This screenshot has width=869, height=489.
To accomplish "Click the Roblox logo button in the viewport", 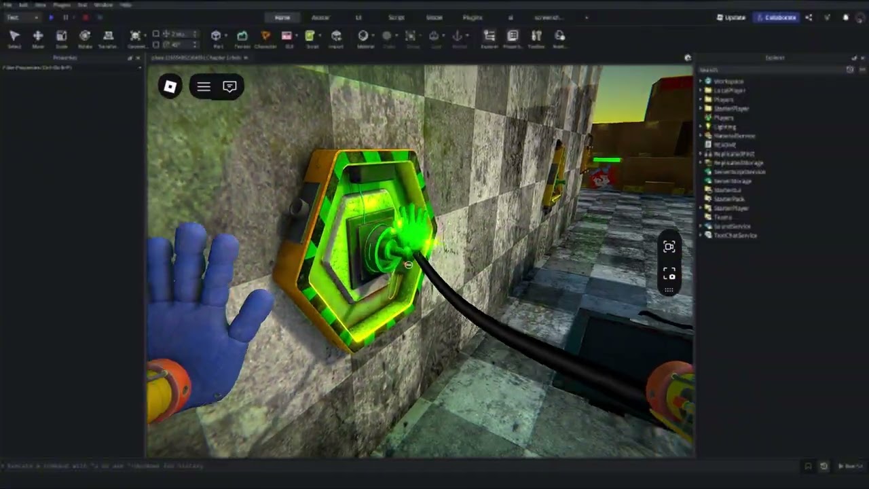I will coord(170,86).
